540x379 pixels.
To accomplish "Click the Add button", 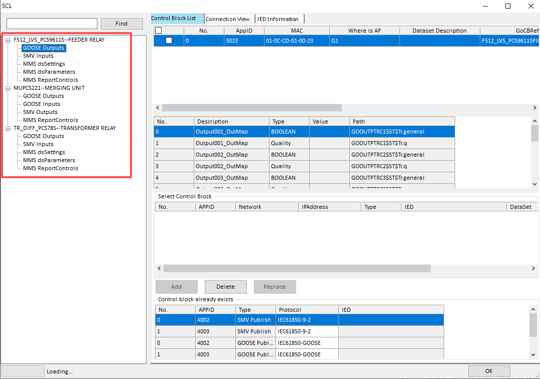I will coord(176,287).
